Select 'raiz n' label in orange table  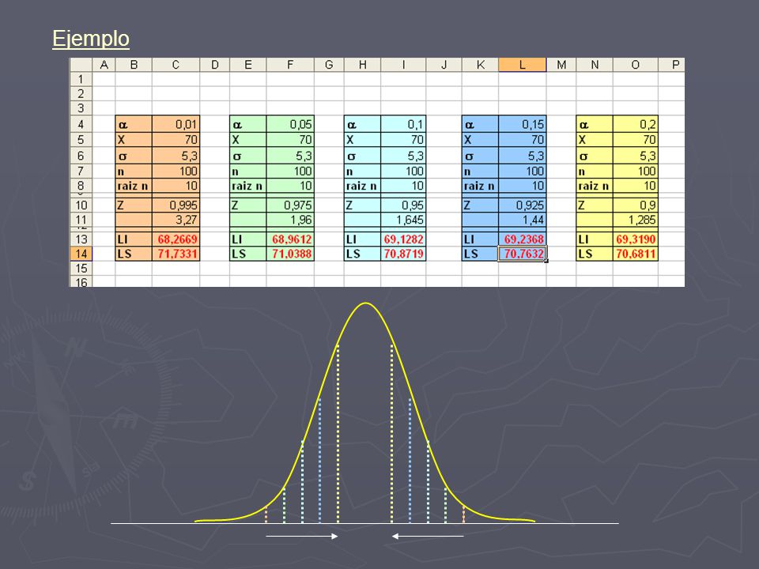coord(134,186)
